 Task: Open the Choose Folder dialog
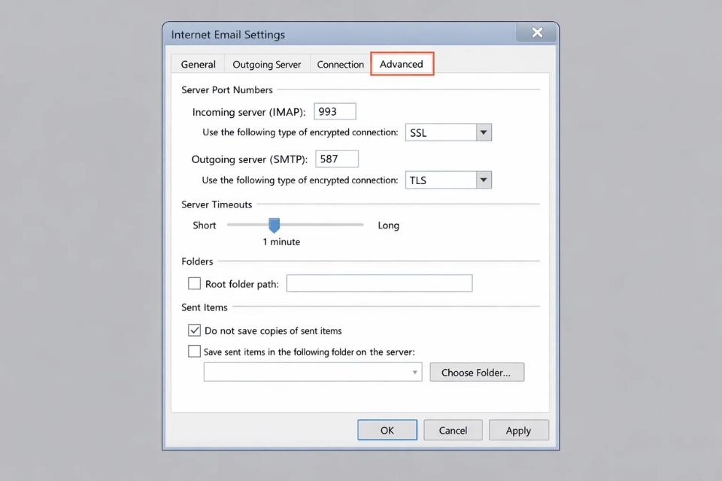coord(477,372)
